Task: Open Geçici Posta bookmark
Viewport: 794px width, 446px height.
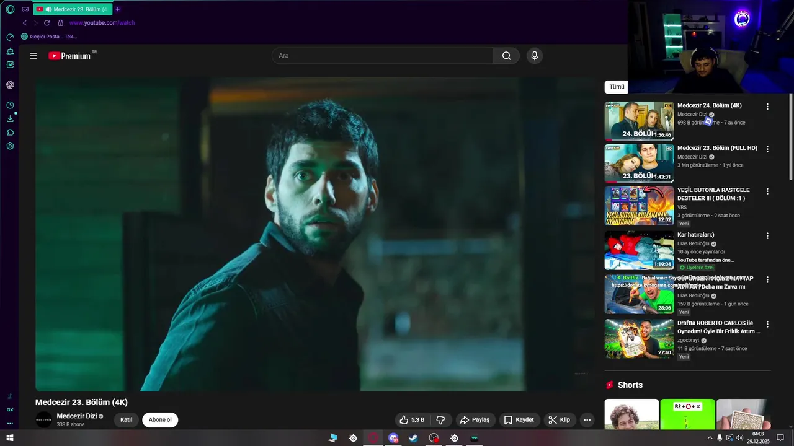Action: click(50, 37)
